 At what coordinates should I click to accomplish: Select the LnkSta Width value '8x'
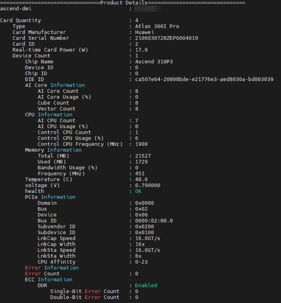[138, 256]
